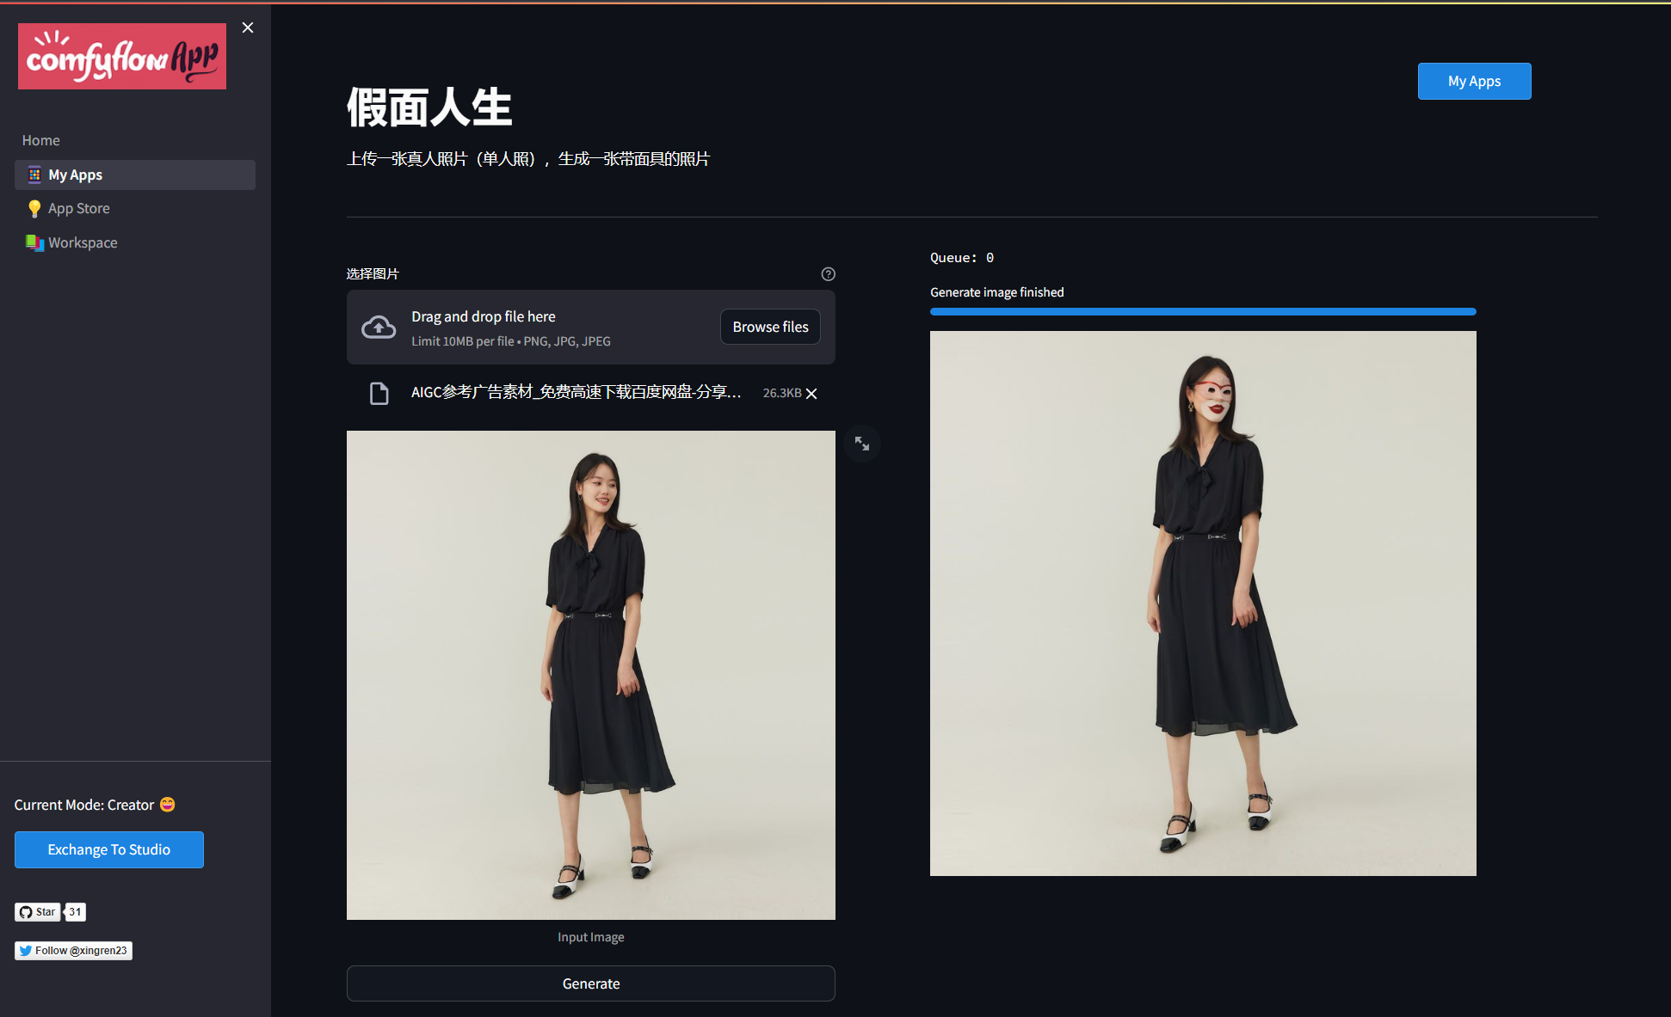1671x1017 pixels.
Task: Click Exchange To Studio button
Action: [109, 849]
